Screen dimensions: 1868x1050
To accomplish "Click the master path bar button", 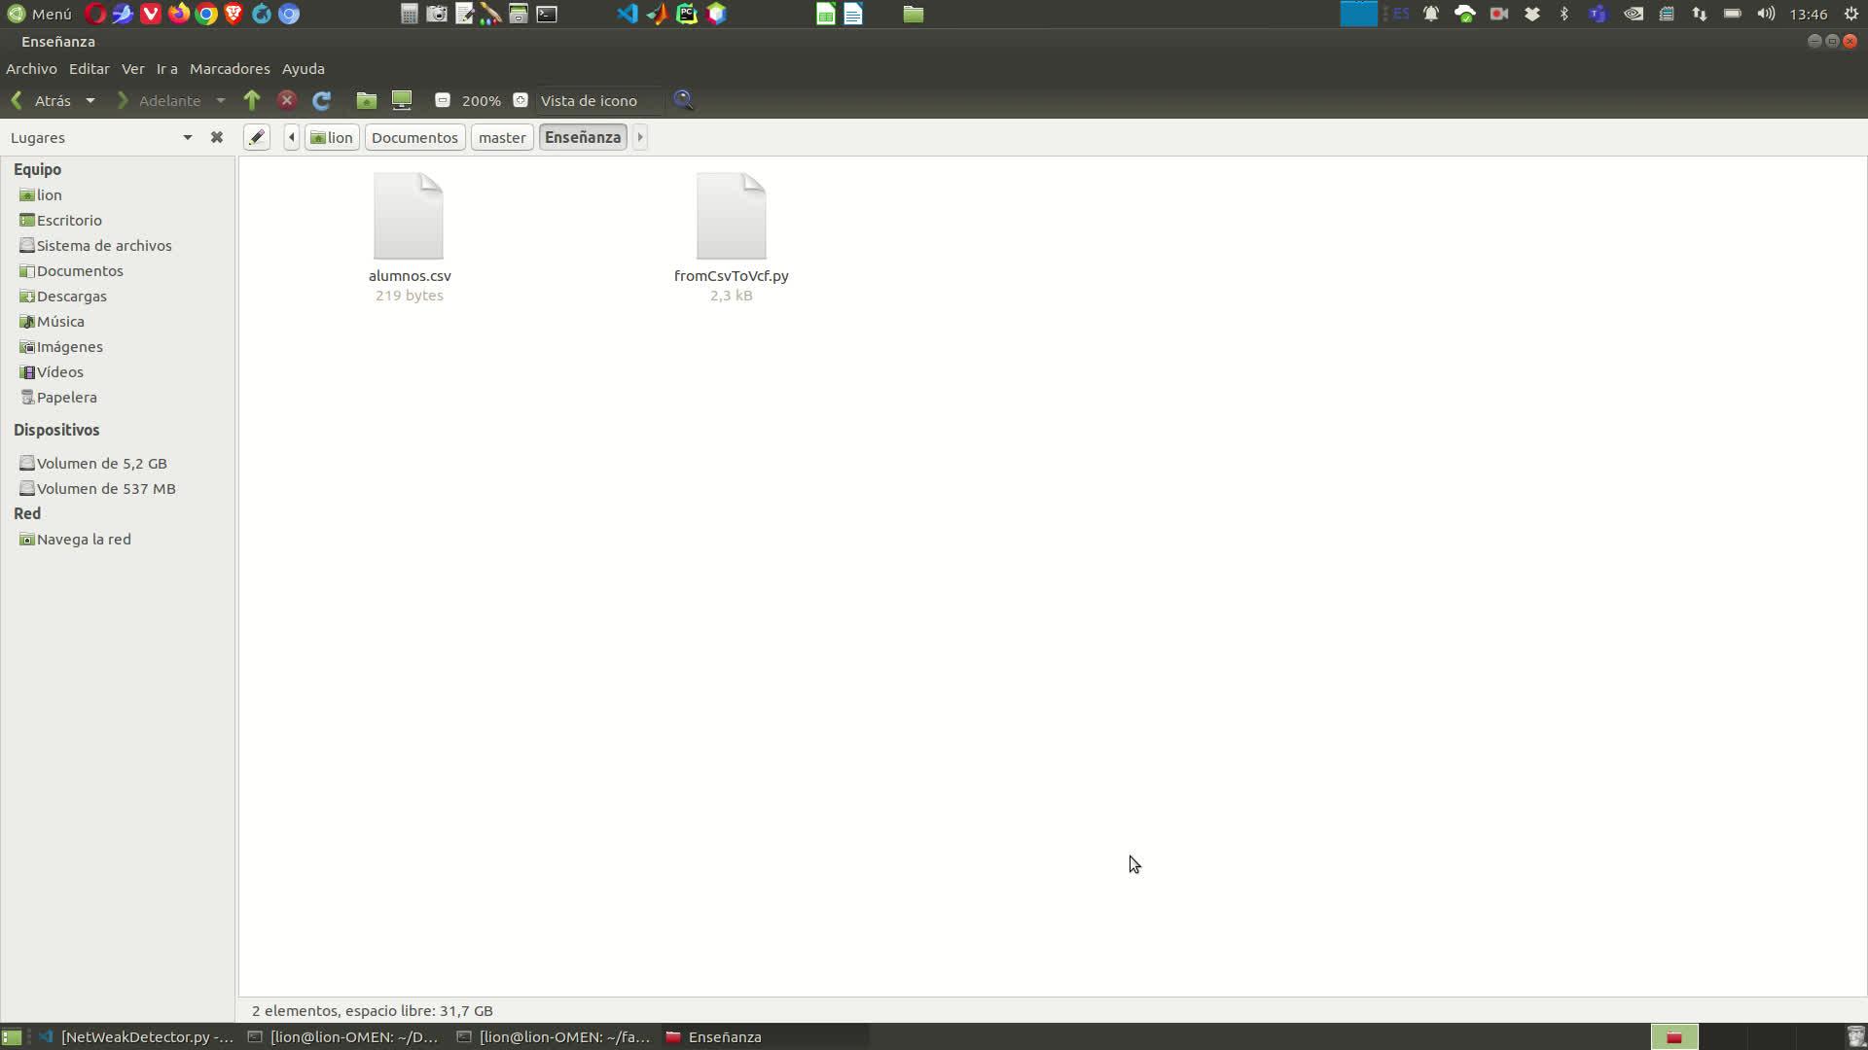I will coord(502,137).
